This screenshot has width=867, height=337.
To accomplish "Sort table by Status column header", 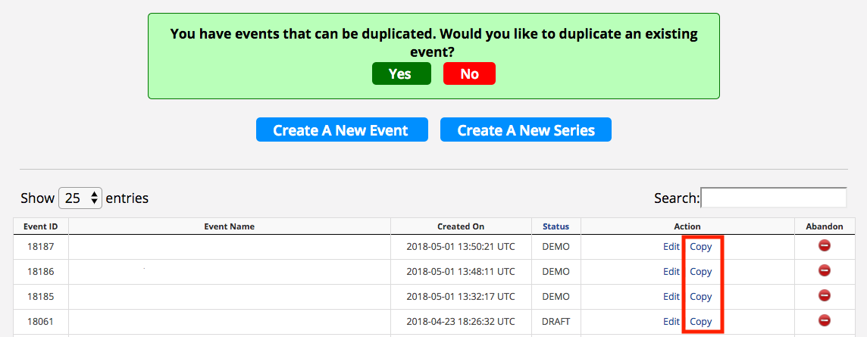I will [556, 226].
